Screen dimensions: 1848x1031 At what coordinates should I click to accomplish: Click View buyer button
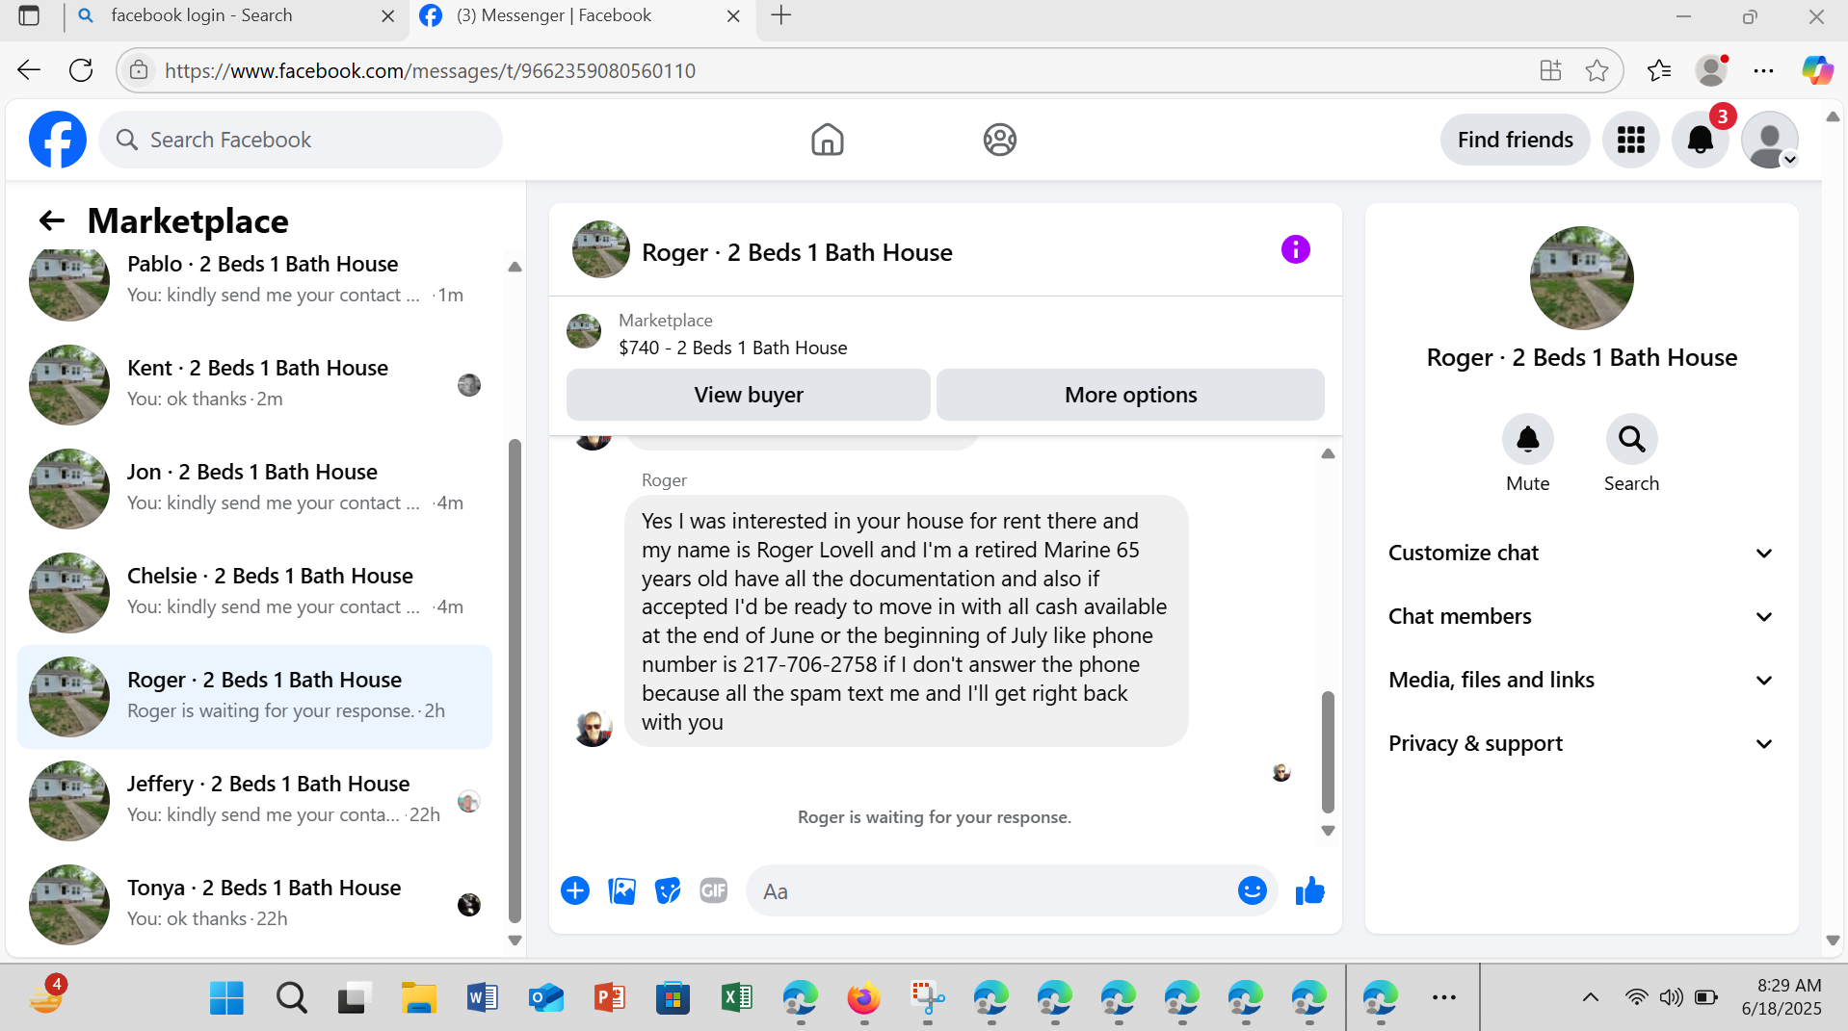pyautogui.click(x=749, y=395)
